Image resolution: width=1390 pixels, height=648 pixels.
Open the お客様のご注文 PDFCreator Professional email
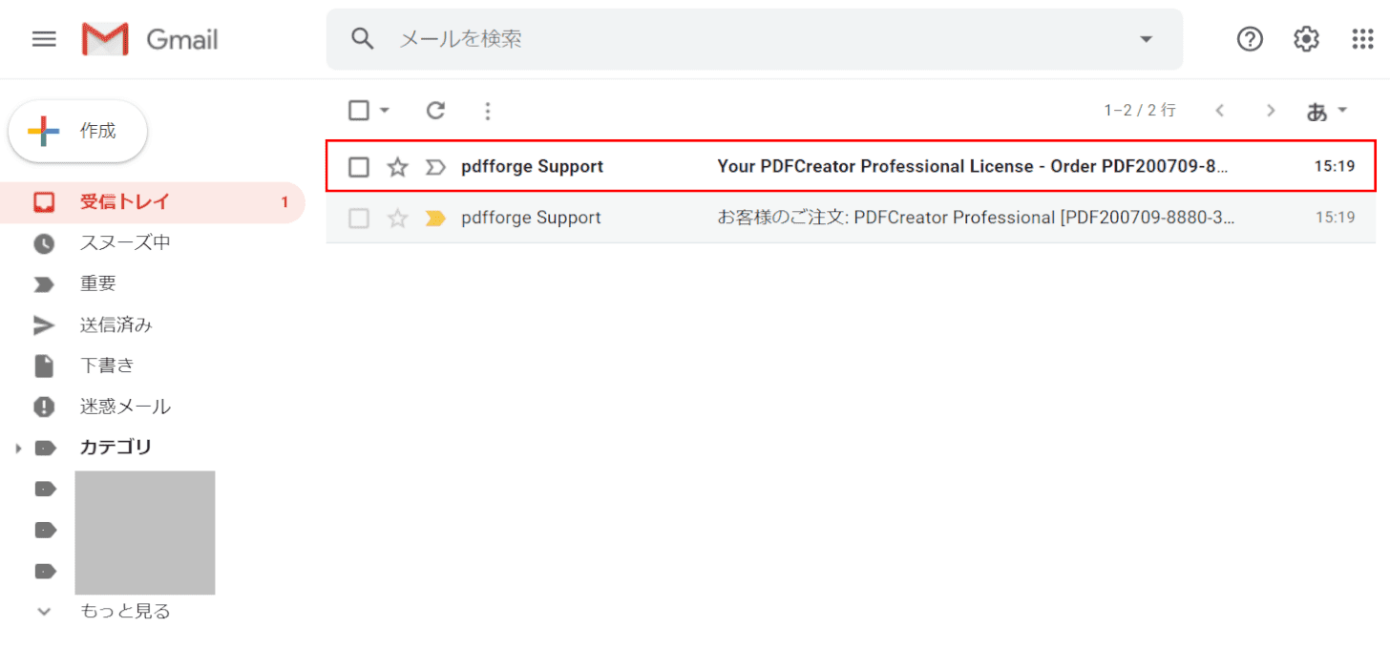pyautogui.click(x=852, y=218)
